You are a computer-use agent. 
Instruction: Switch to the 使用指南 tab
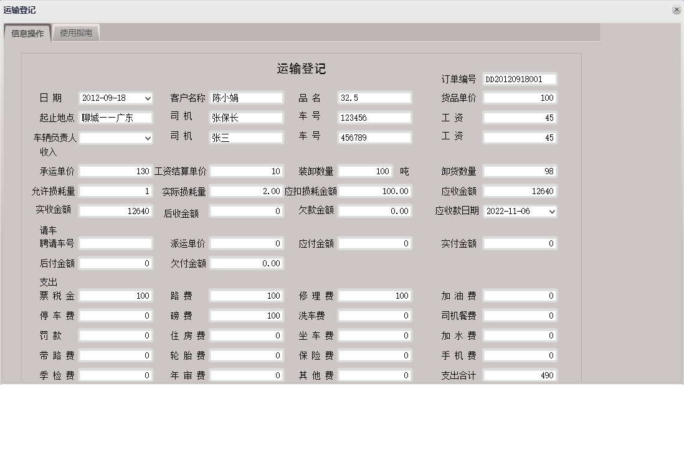tap(76, 33)
